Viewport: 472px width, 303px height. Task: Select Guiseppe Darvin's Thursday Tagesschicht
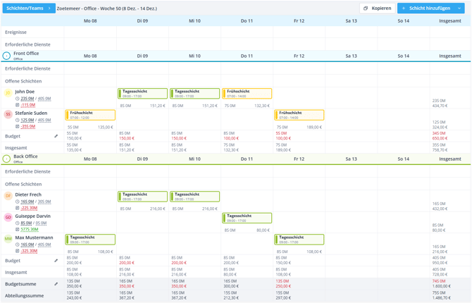pyautogui.click(x=247, y=218)
